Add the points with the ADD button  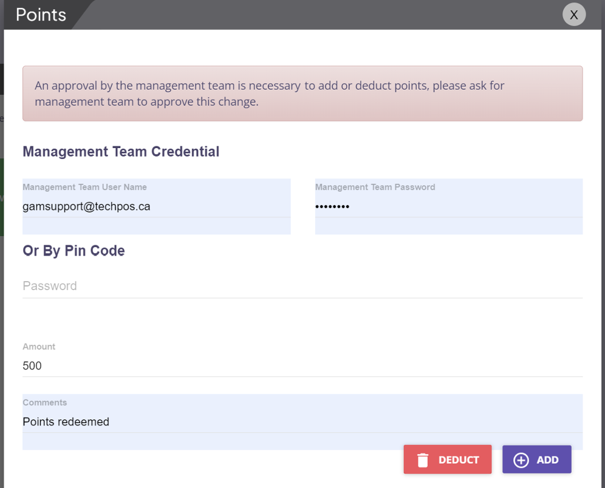pyautogui.click(x=537, y=459)
